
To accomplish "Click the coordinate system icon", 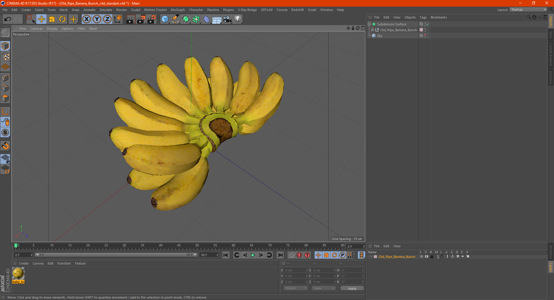I will [x=118, y=19].
